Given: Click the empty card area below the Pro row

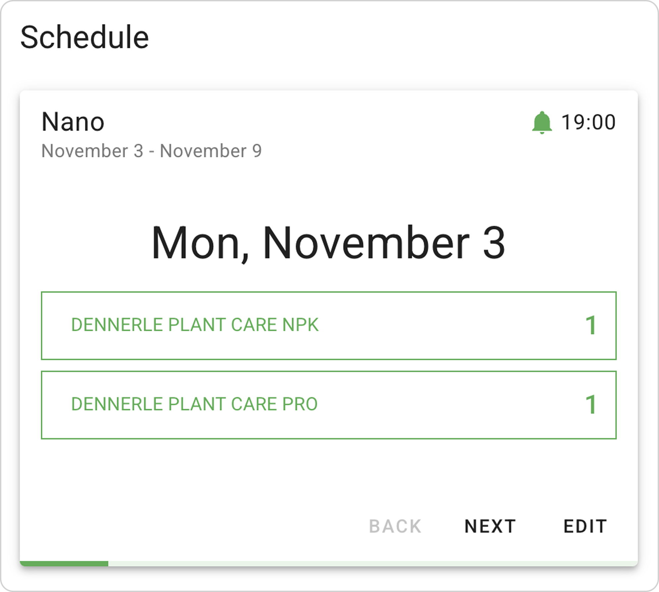Looking at the screenshot, I should [328, 475].
